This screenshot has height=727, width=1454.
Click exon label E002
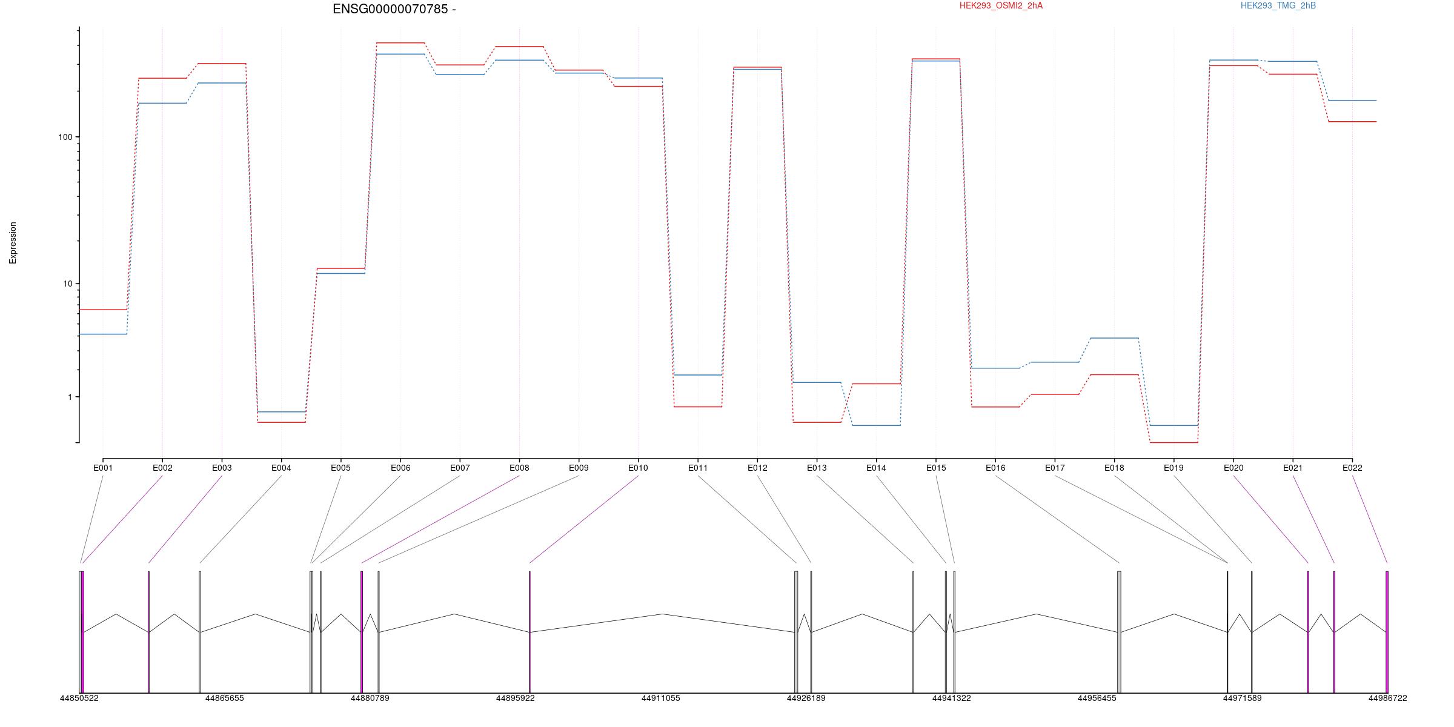point(162,468)
